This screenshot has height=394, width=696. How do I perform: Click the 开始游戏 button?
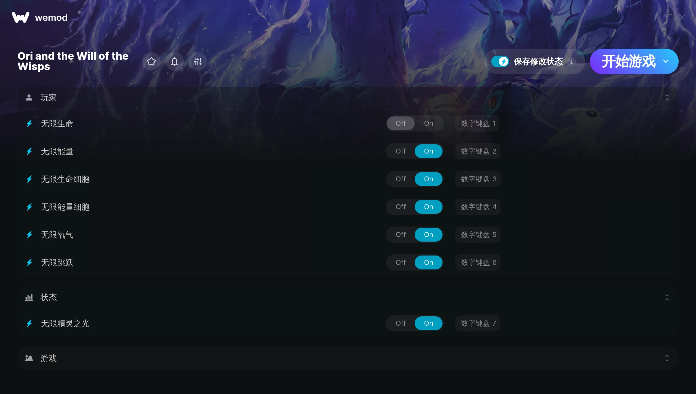coord(628,61)
